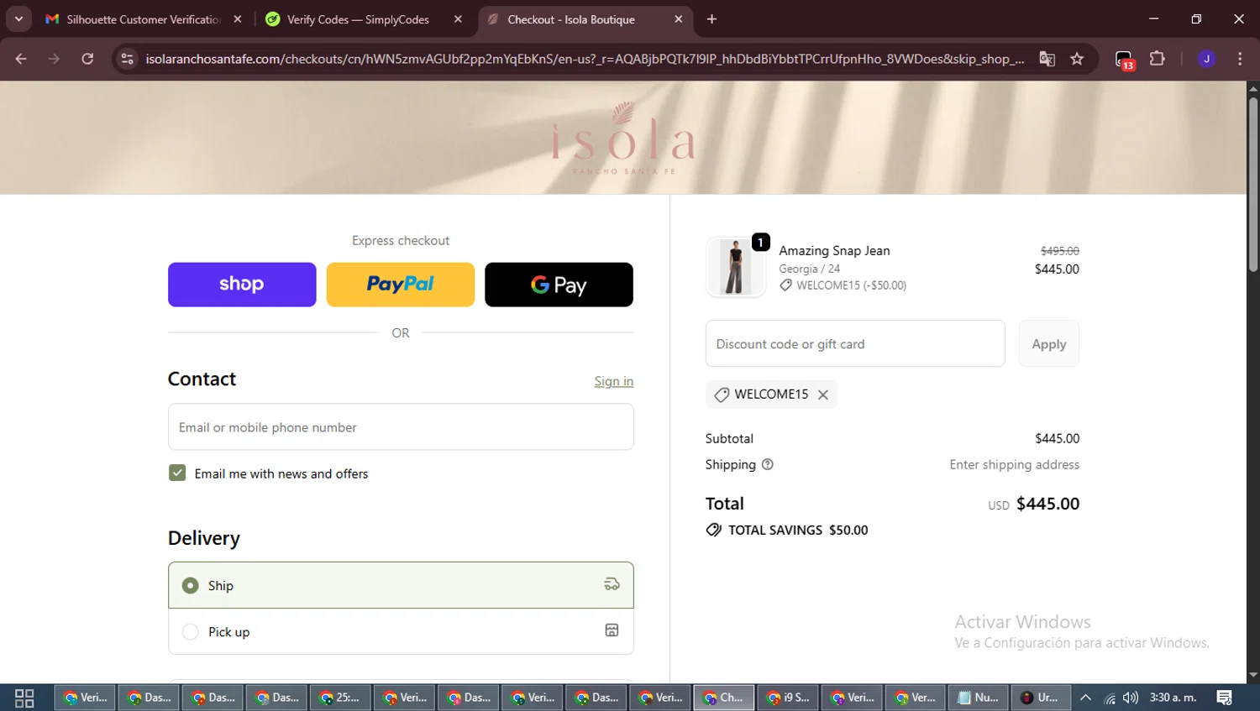Screen dimensions: 1260x711
Task: Click the Enter shipping address text
Action: pyautogui.click(x=1015, y=464)
